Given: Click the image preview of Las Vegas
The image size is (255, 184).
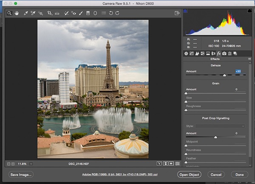Looking at the screenshot, I should click(93, 89).
